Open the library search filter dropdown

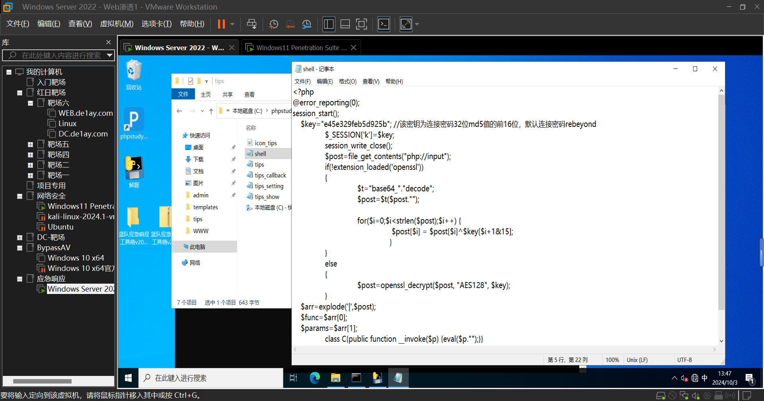click(109, 55)
